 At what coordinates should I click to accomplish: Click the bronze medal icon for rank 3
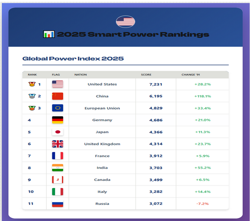(32, 108)
